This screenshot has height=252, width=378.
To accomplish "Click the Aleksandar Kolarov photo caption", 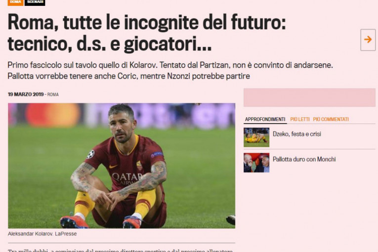I will 42,234.
